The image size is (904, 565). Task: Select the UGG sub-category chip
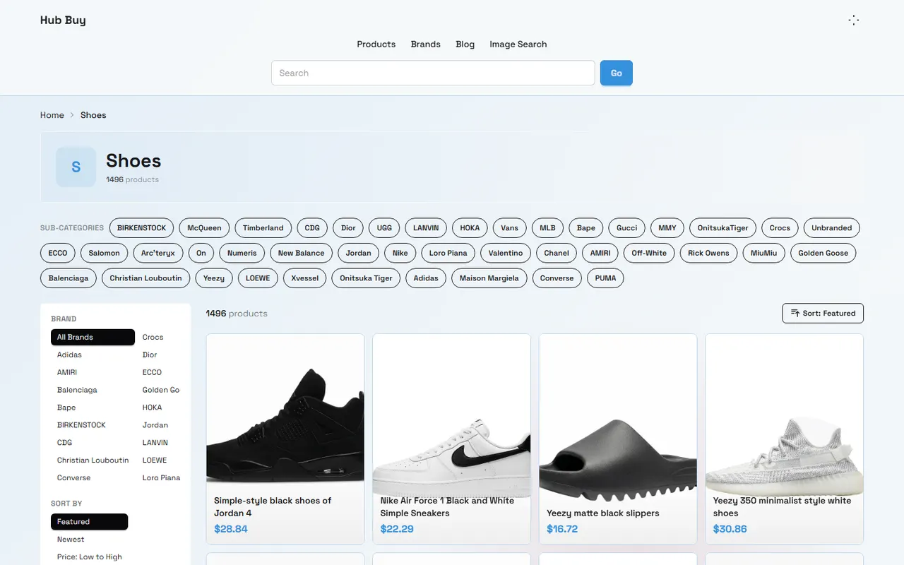click(x=384, y=228)
